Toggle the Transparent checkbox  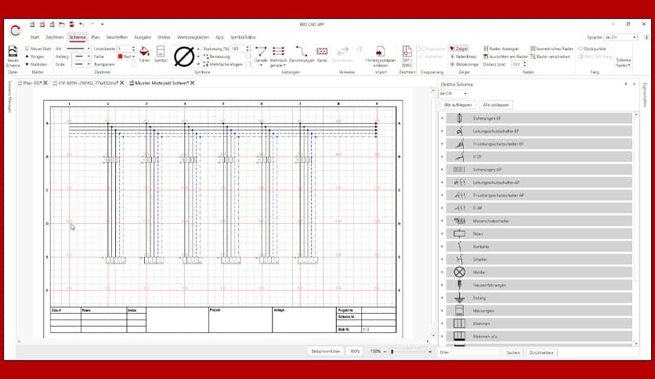click(x=134, y=64)
